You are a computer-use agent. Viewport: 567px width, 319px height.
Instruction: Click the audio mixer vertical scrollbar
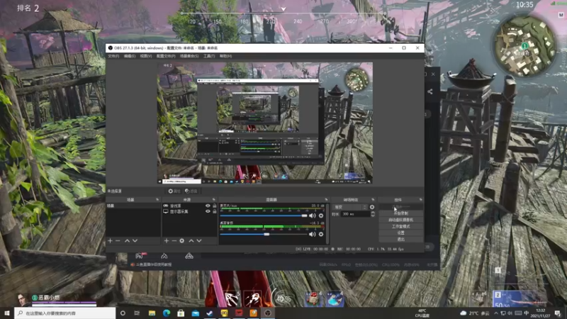(327, 223)
